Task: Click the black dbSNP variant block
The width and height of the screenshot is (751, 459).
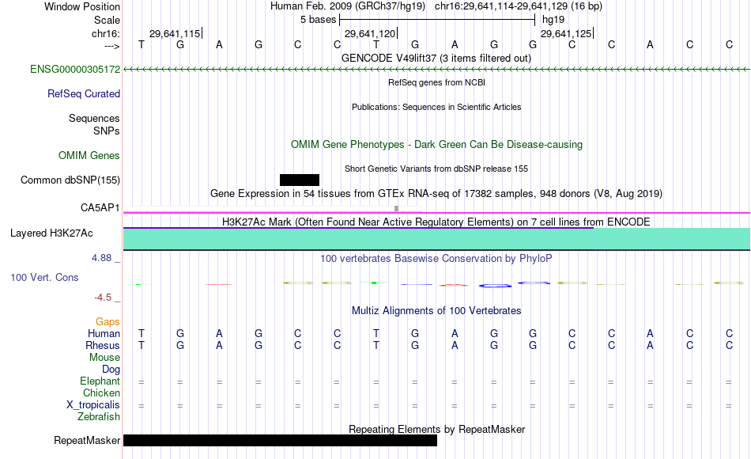Action: 300,180
